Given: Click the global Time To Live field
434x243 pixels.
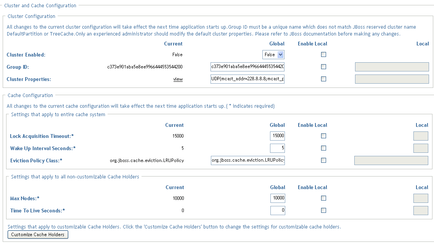Looking at the screenshot, I should click(x=277, y=211).
